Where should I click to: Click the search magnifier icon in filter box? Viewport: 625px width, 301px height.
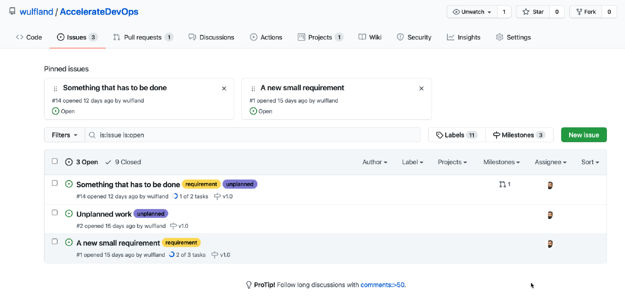(x=92, y=135)
